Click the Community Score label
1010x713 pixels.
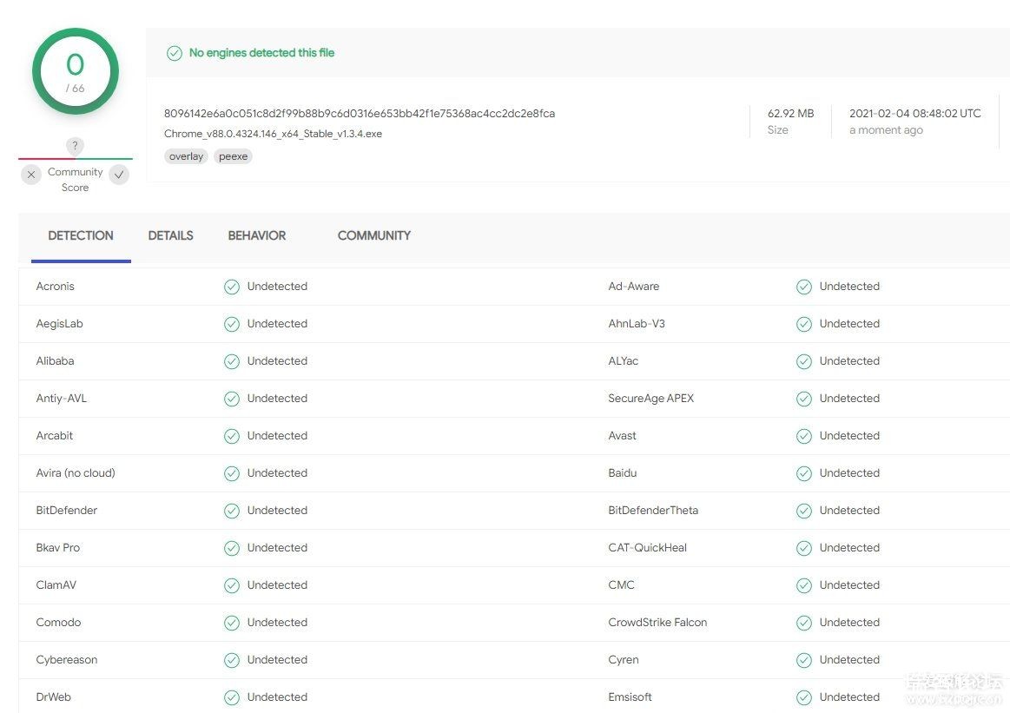[x=76, y=180]
